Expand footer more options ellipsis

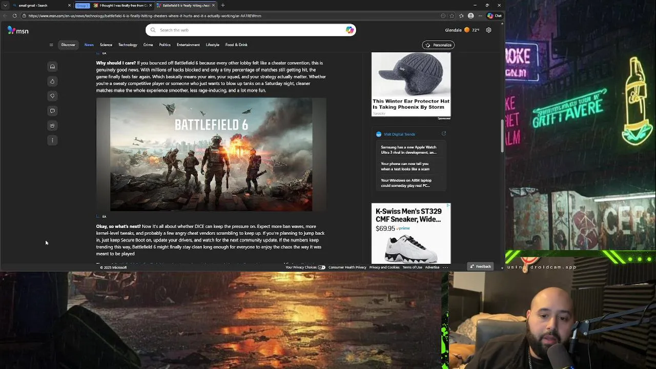point(445,268)
